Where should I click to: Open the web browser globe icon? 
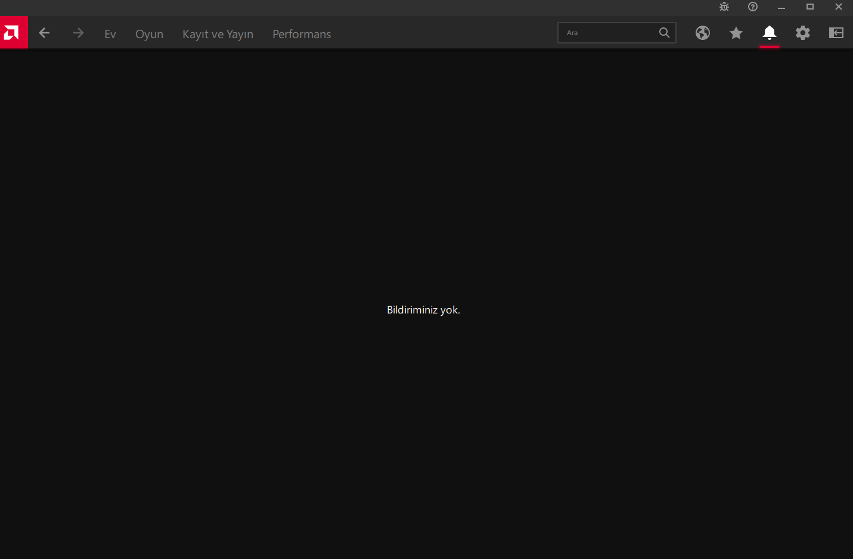point(703,33)
